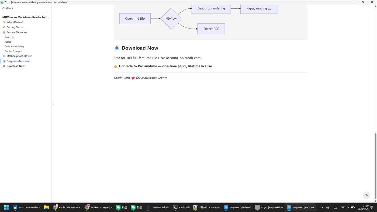Click the scrollbar up arrow
The image size is (377, 212).
375,6
